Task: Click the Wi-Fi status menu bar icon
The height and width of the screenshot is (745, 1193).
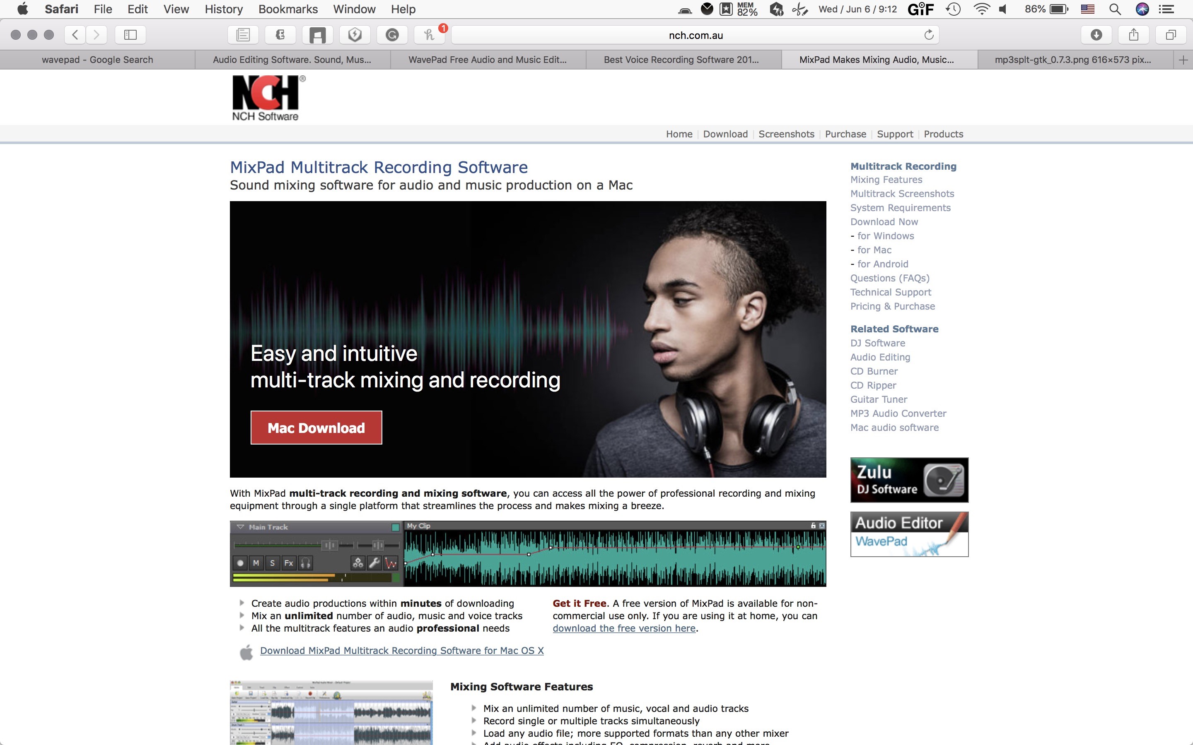Action: coord(981,9)
